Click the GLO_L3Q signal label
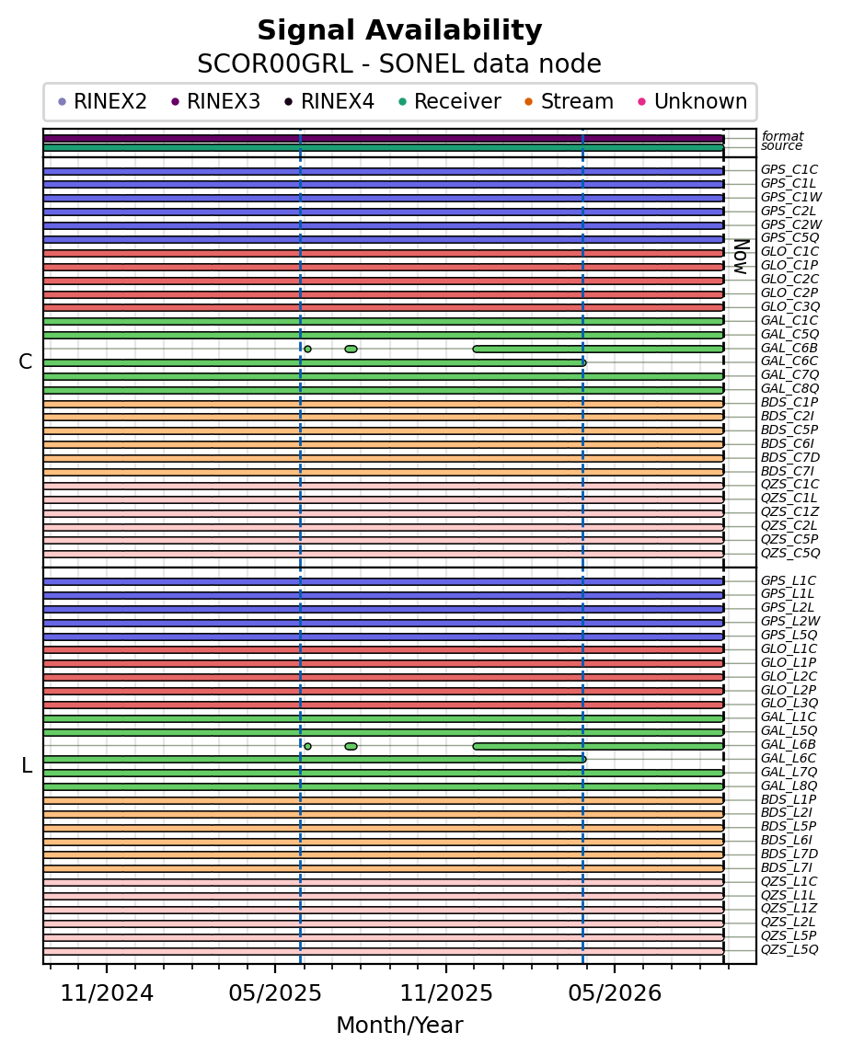Screen dimensions: 841x1055 (789, 703)
